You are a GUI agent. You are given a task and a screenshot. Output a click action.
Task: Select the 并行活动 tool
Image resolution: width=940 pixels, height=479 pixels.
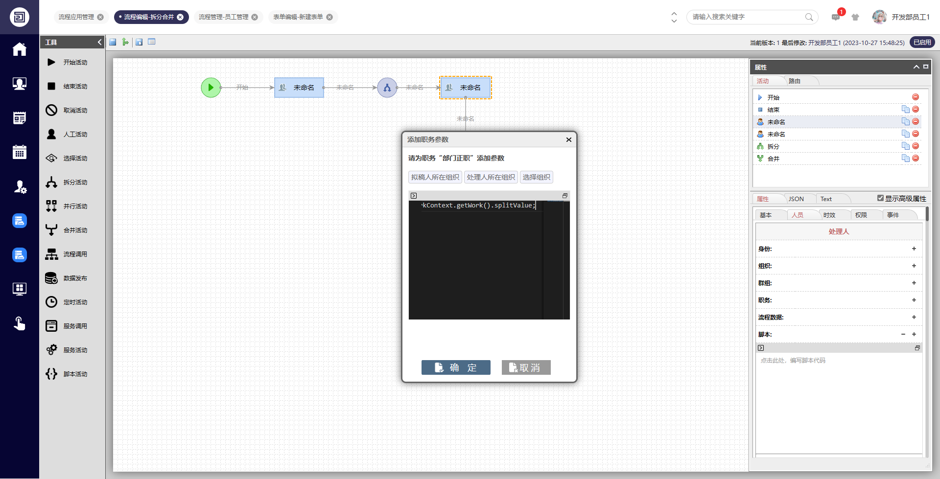[67, 206]
